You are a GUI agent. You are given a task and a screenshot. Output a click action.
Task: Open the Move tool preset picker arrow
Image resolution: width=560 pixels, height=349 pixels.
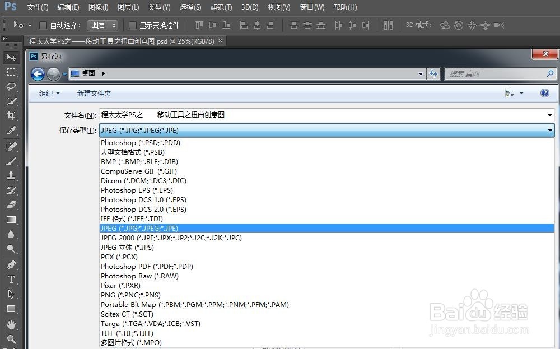tap(30, 25)
